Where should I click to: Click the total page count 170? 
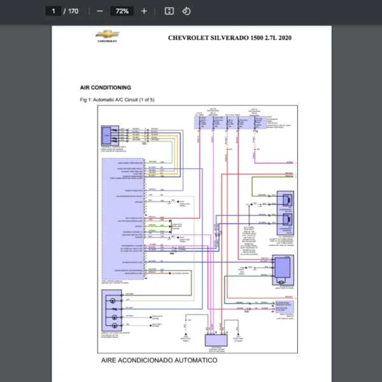click(73, 11)
